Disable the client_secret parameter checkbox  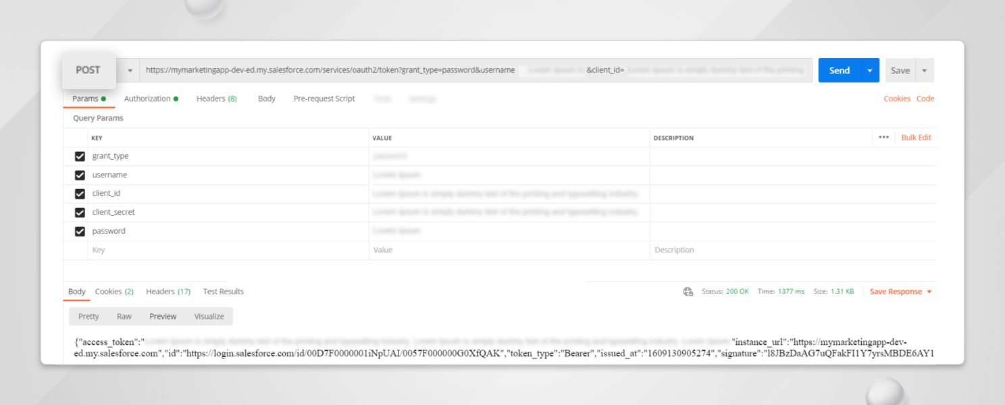pyautogui.click(x=80, y=212)
